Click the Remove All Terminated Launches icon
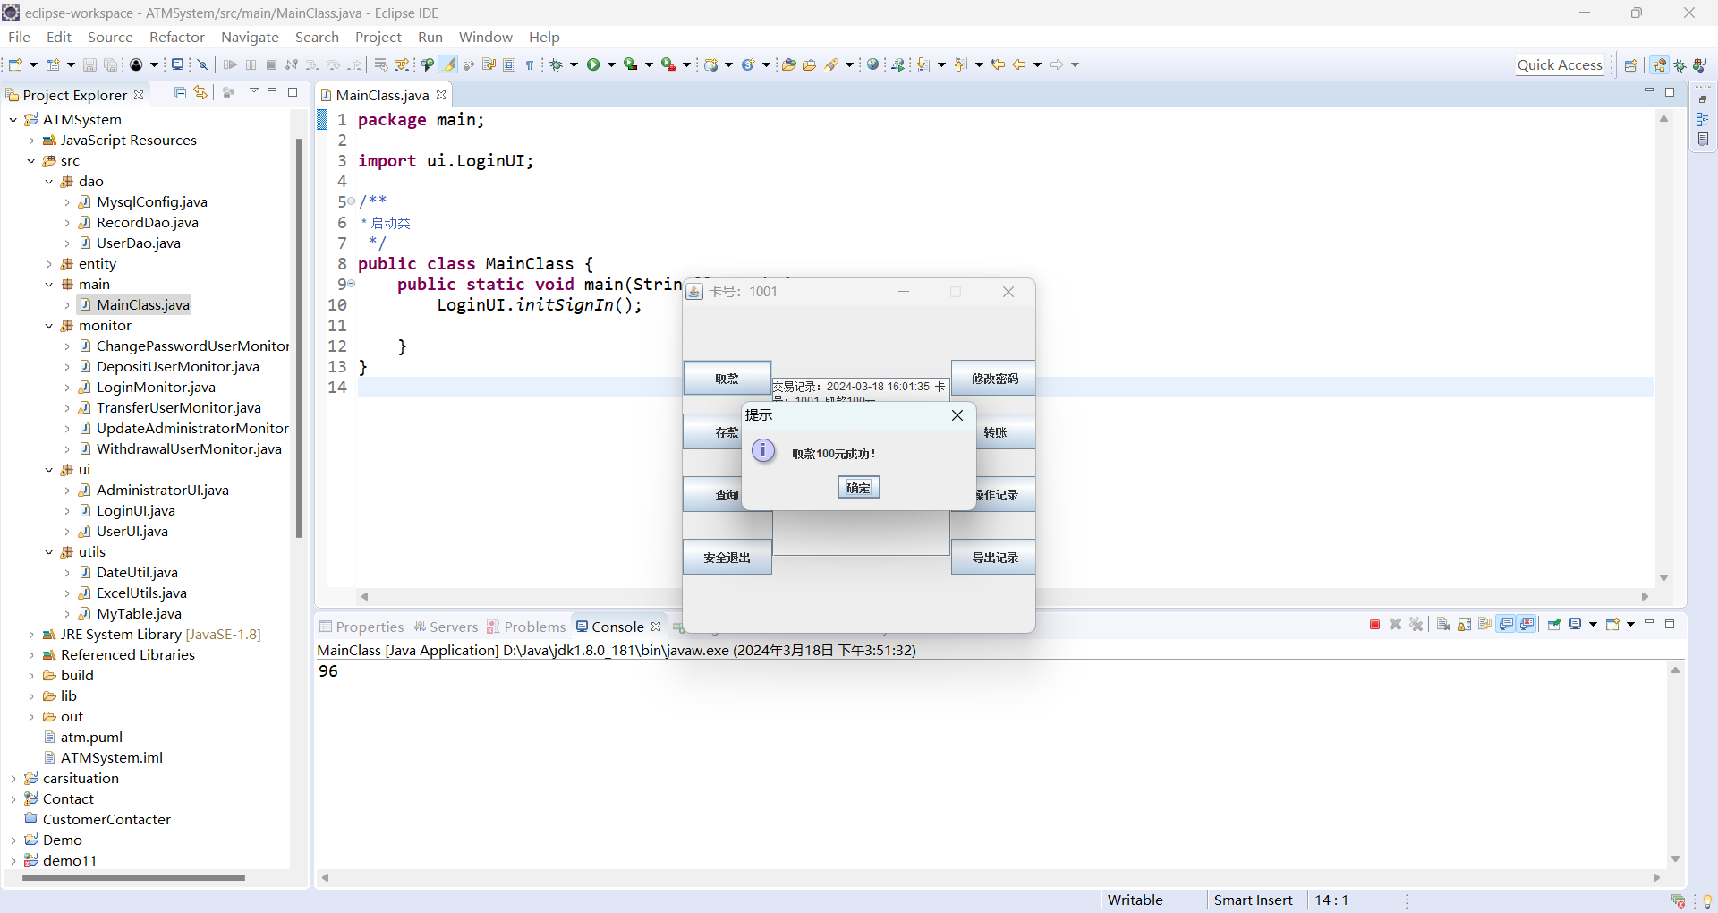Screen dimensions: 1718x913 click(x=1416, y=624)
